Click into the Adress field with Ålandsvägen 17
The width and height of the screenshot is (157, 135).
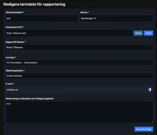[116, 18]
